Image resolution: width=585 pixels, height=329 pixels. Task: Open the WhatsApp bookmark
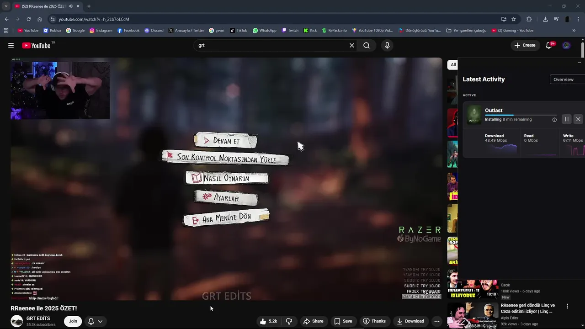[x=265, y=31]
